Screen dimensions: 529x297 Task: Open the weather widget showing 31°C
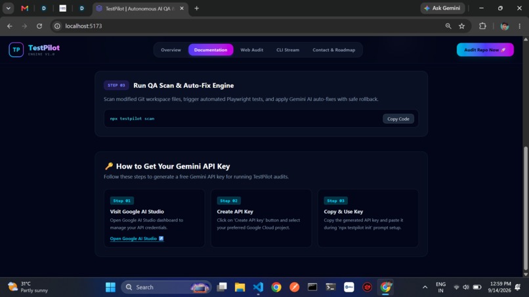click(x=28, y=287)
